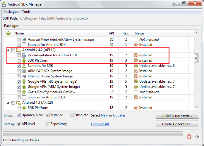The height and width of the screenshot is (146, 204).
Task: Click the Samples for SDK flask icon
Action: click(x=24, y=66)
